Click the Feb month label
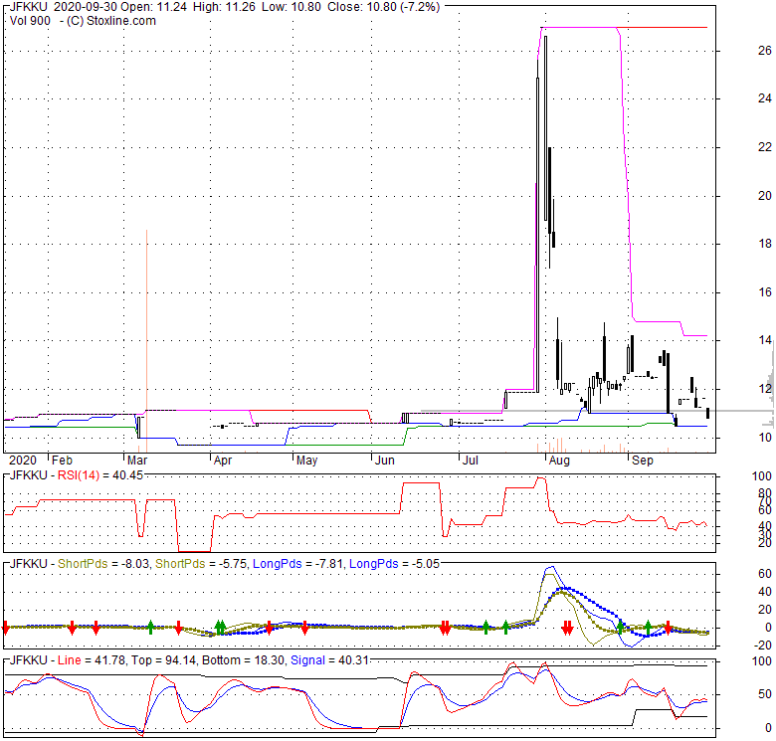Image resolution: width=776 pixels, height=741 pixels. pyautogui.click(x=62, y=461)
